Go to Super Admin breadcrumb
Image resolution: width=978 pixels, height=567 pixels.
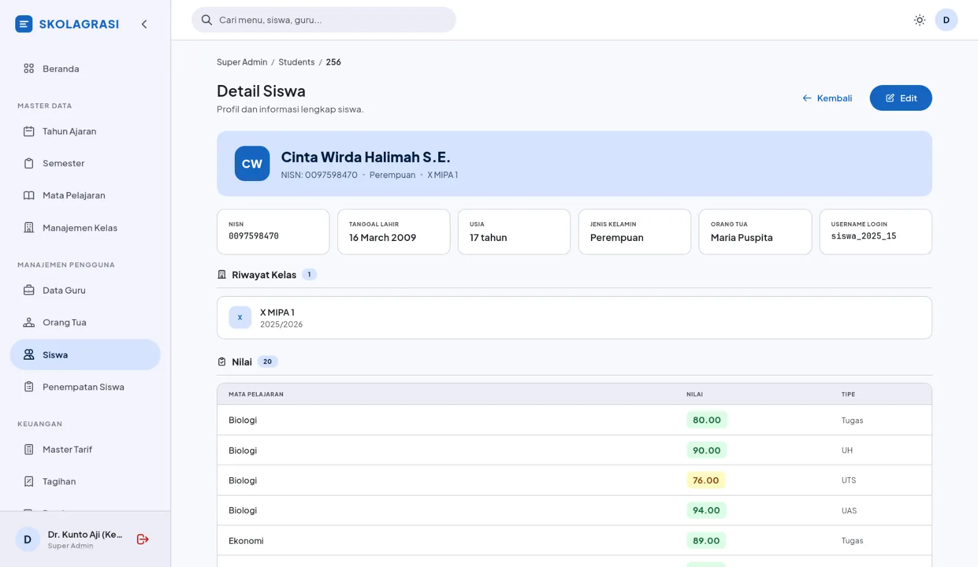[242, 62]
